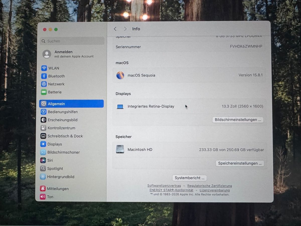Select the Netzwerk sidebar label
Viewport: 301px width, 226px height.
click(56, 84)
